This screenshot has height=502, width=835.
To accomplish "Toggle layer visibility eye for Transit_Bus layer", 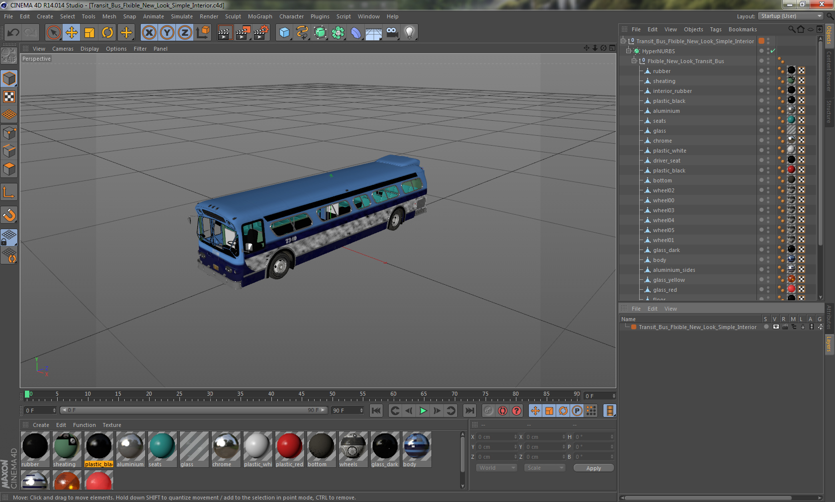I will (776, 327).
